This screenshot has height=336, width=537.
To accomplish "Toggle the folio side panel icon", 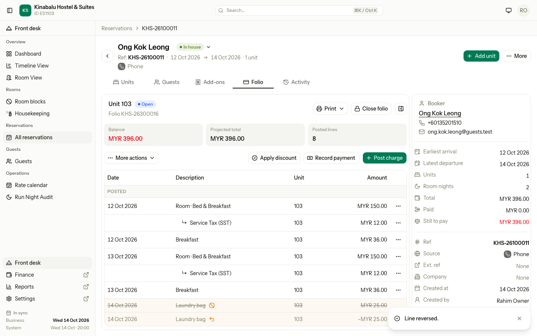I will coord(401,109).
